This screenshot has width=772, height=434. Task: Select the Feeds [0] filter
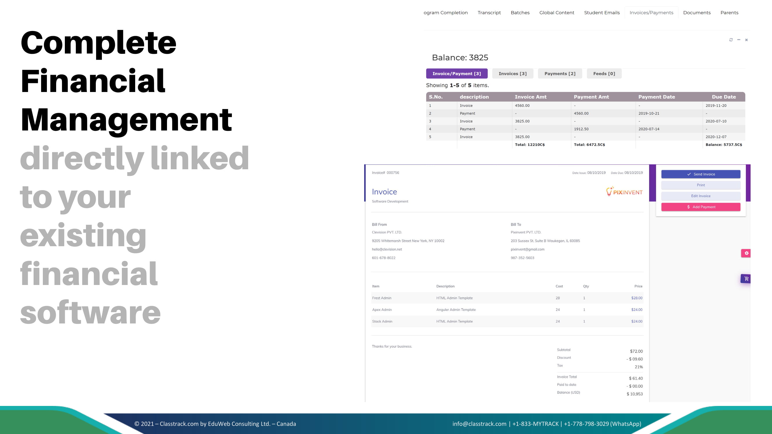[x=604, y=74]
